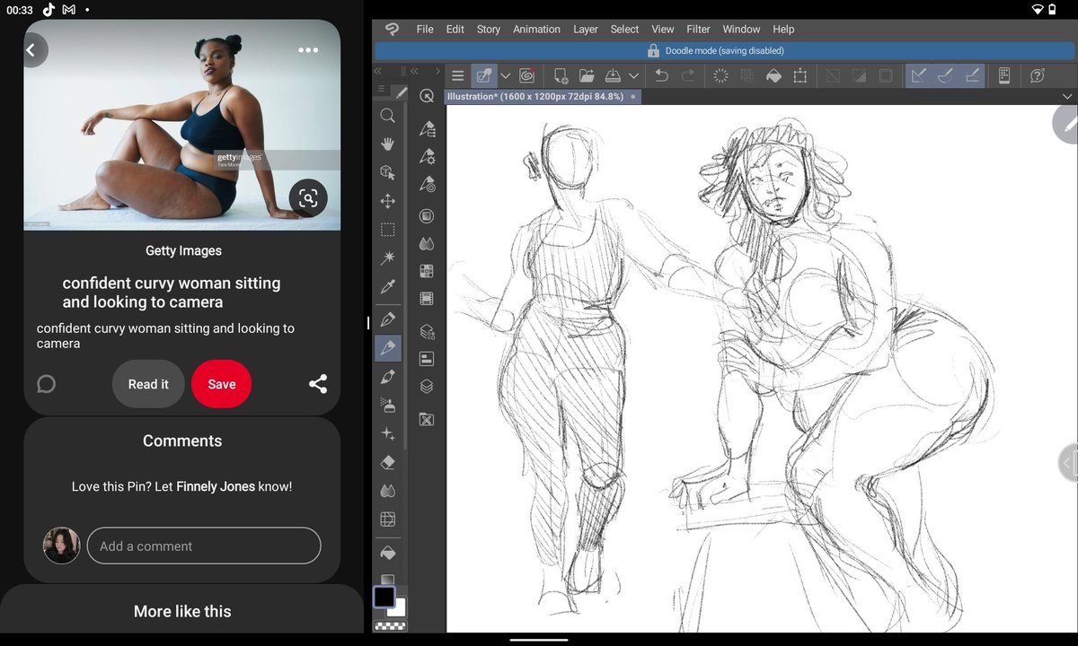The height and width of the screenshot is (646, 1078).
Task: Select the Hand move-view tool
Action: click(387, 144)
